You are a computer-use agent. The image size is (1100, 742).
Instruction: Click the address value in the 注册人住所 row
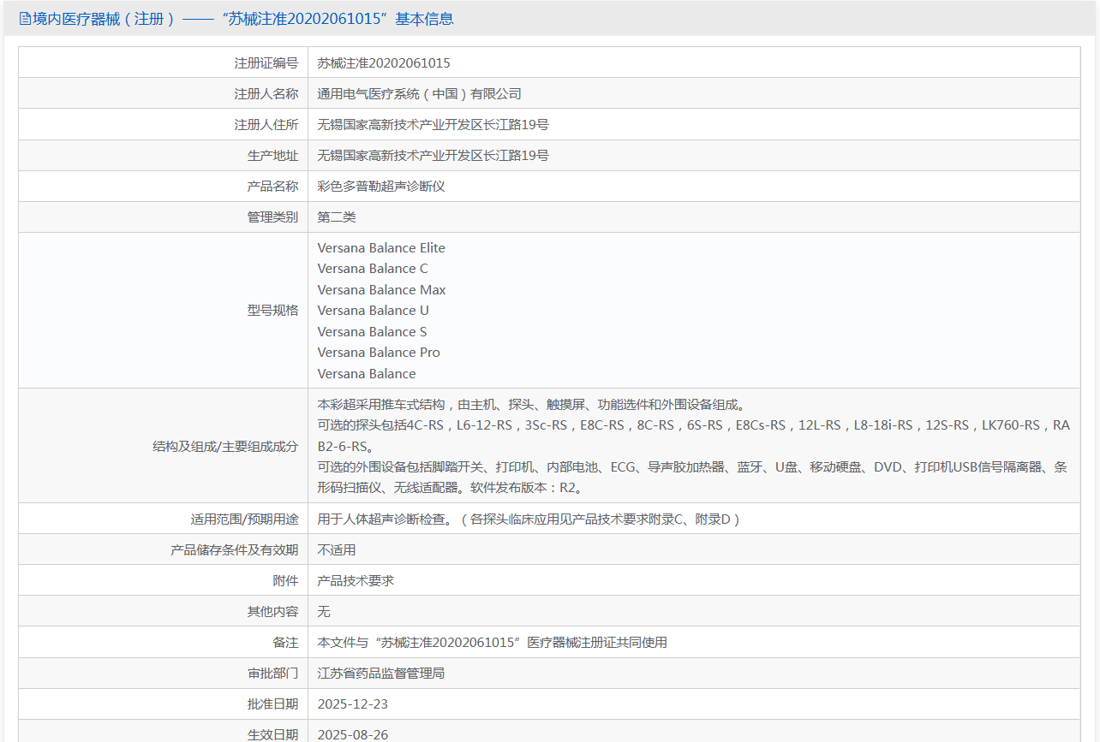tap(433, 124)
